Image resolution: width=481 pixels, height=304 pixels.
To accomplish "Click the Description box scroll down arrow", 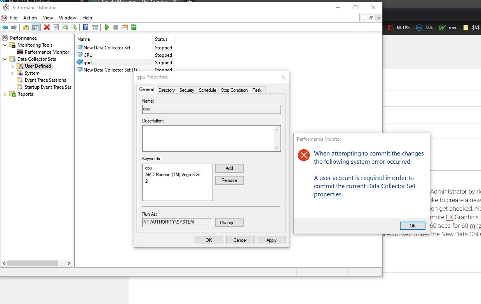I will [277, 148].
